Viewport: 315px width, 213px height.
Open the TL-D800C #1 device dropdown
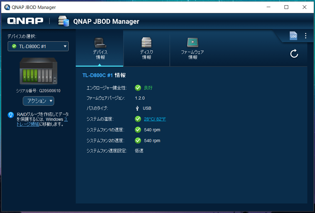pos(38,46)
